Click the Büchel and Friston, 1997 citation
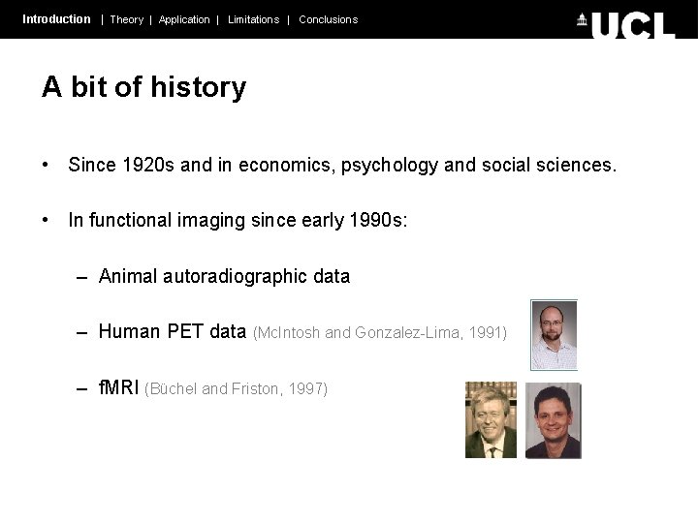Viewport: 698px width, 523px height. [x=237, y=388]
